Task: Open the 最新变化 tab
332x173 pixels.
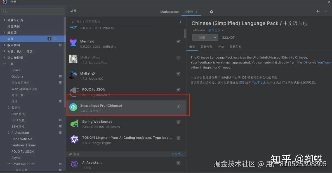Action: [x=206, y=47]
